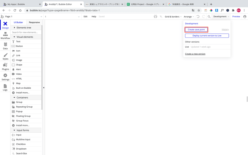Collapse the Input forms section
Viewport: 248px width, 155px height.
click(26, 130)
